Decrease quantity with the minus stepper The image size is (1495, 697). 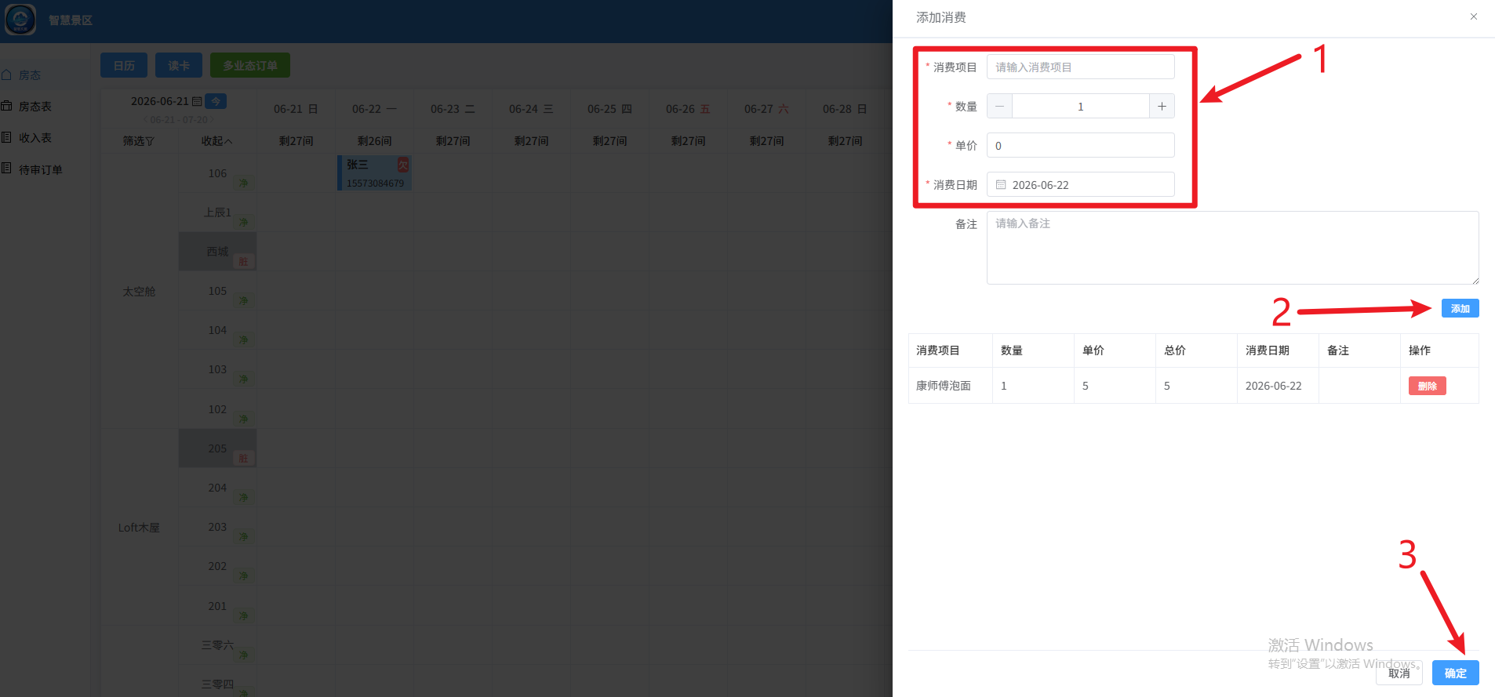(999, 106)
